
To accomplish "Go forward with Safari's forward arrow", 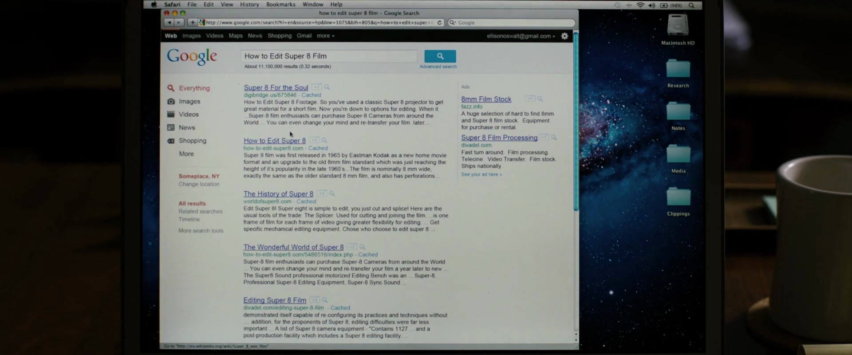I will (x=178, y=22).
